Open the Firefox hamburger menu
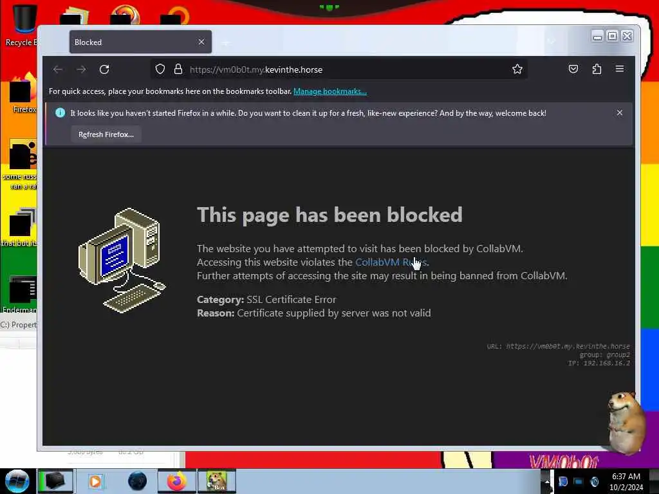The width and height of the screenshot is (659, 494). [620, 69]
